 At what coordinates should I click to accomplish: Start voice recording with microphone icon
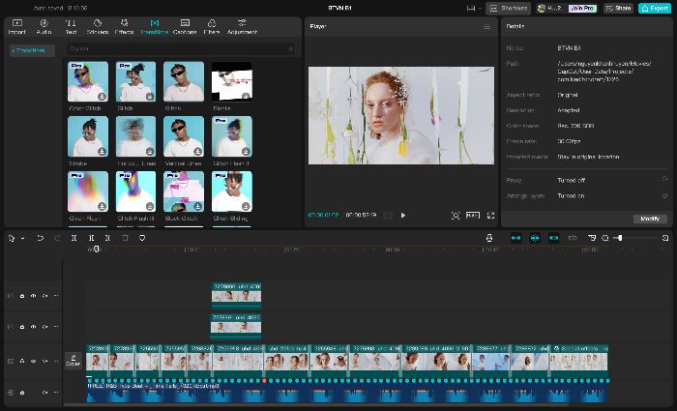coord(489,238)
